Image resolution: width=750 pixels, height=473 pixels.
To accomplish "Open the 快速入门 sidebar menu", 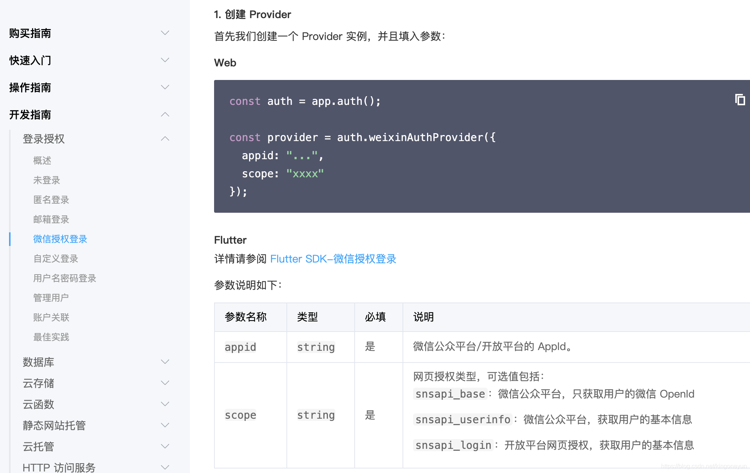I will [30, 60].
